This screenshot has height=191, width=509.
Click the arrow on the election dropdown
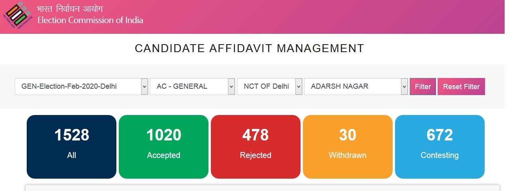point(145,86)
